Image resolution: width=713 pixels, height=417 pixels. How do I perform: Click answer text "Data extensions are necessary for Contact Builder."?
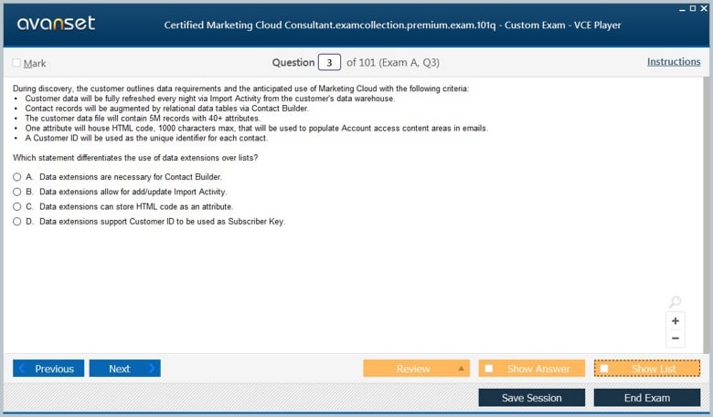pos(131,177)
